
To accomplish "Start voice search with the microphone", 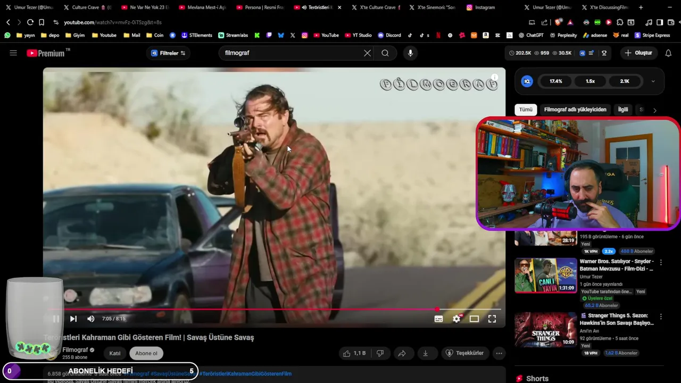I will 410,53.
